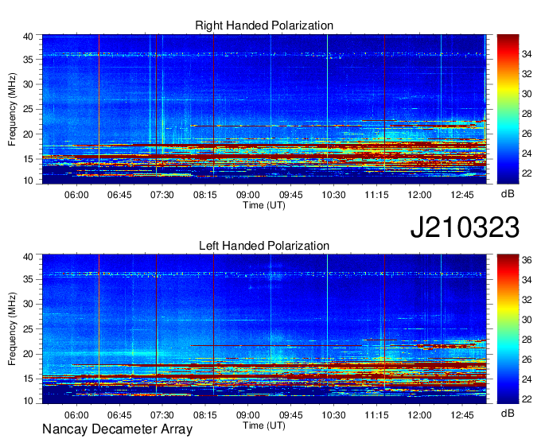
Task: Click 36 dB value on Left Handed color bar
Action: point(527,260)
